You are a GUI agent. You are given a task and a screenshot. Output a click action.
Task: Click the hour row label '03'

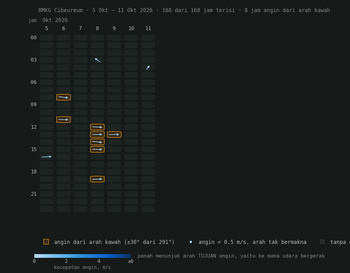[x=33, y=60]
